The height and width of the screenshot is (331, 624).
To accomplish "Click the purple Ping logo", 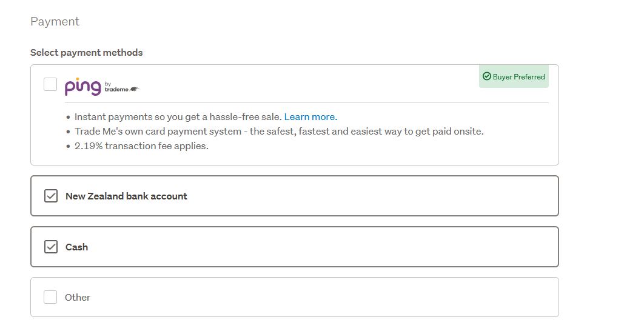I will [x=82, y=87].
